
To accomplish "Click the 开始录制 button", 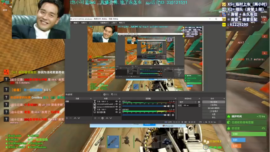I will click(x=214, y=105).
